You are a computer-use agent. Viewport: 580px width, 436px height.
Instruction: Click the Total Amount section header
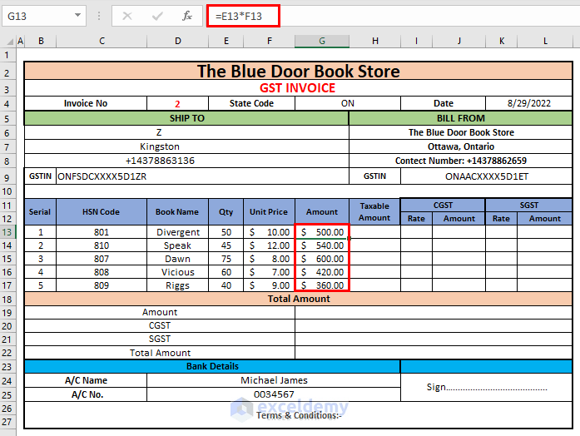point(298,299)
